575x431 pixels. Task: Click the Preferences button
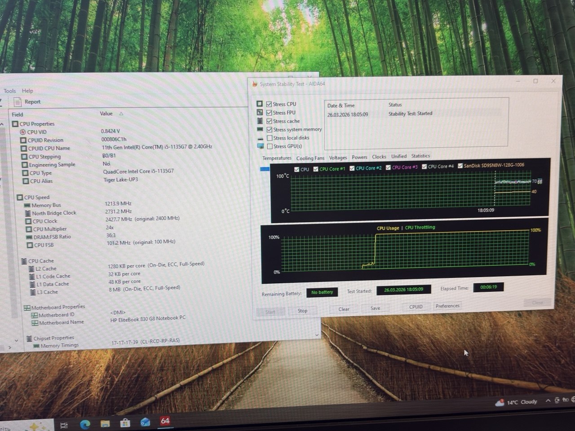[447, 306]
